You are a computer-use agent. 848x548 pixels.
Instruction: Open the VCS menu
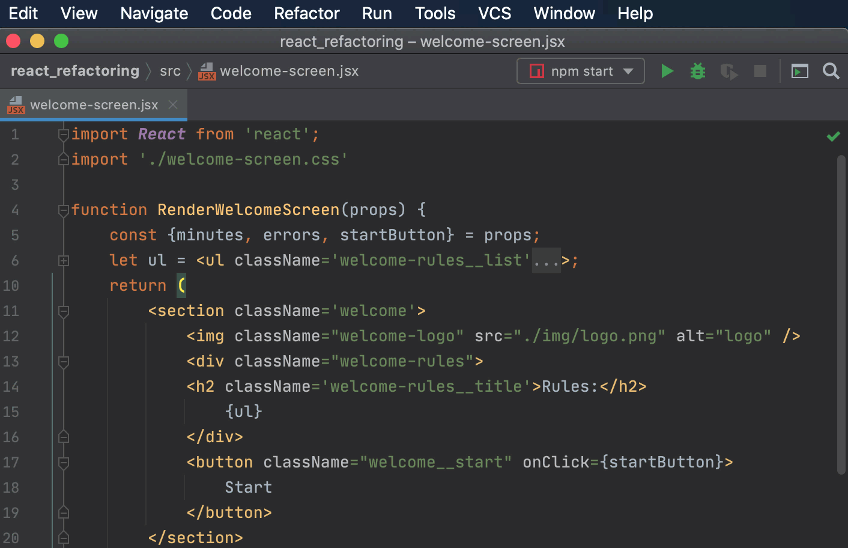(x=494, y=13)
